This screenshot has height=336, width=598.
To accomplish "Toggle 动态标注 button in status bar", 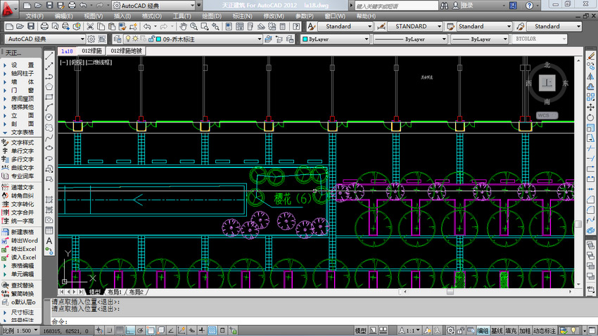I will [545, 330].
